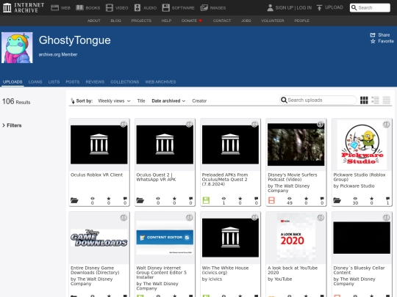Open the Volunteer menu link
The width and height of the screenshot is (397, 297).
pyautogui.click(x=273, y=21)
